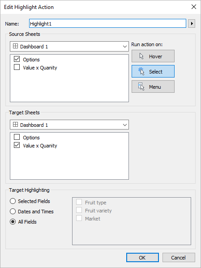The width and height of the screenshot is (201, 268).
Task: Click the Highlight1 name input field
Action: 107,23
